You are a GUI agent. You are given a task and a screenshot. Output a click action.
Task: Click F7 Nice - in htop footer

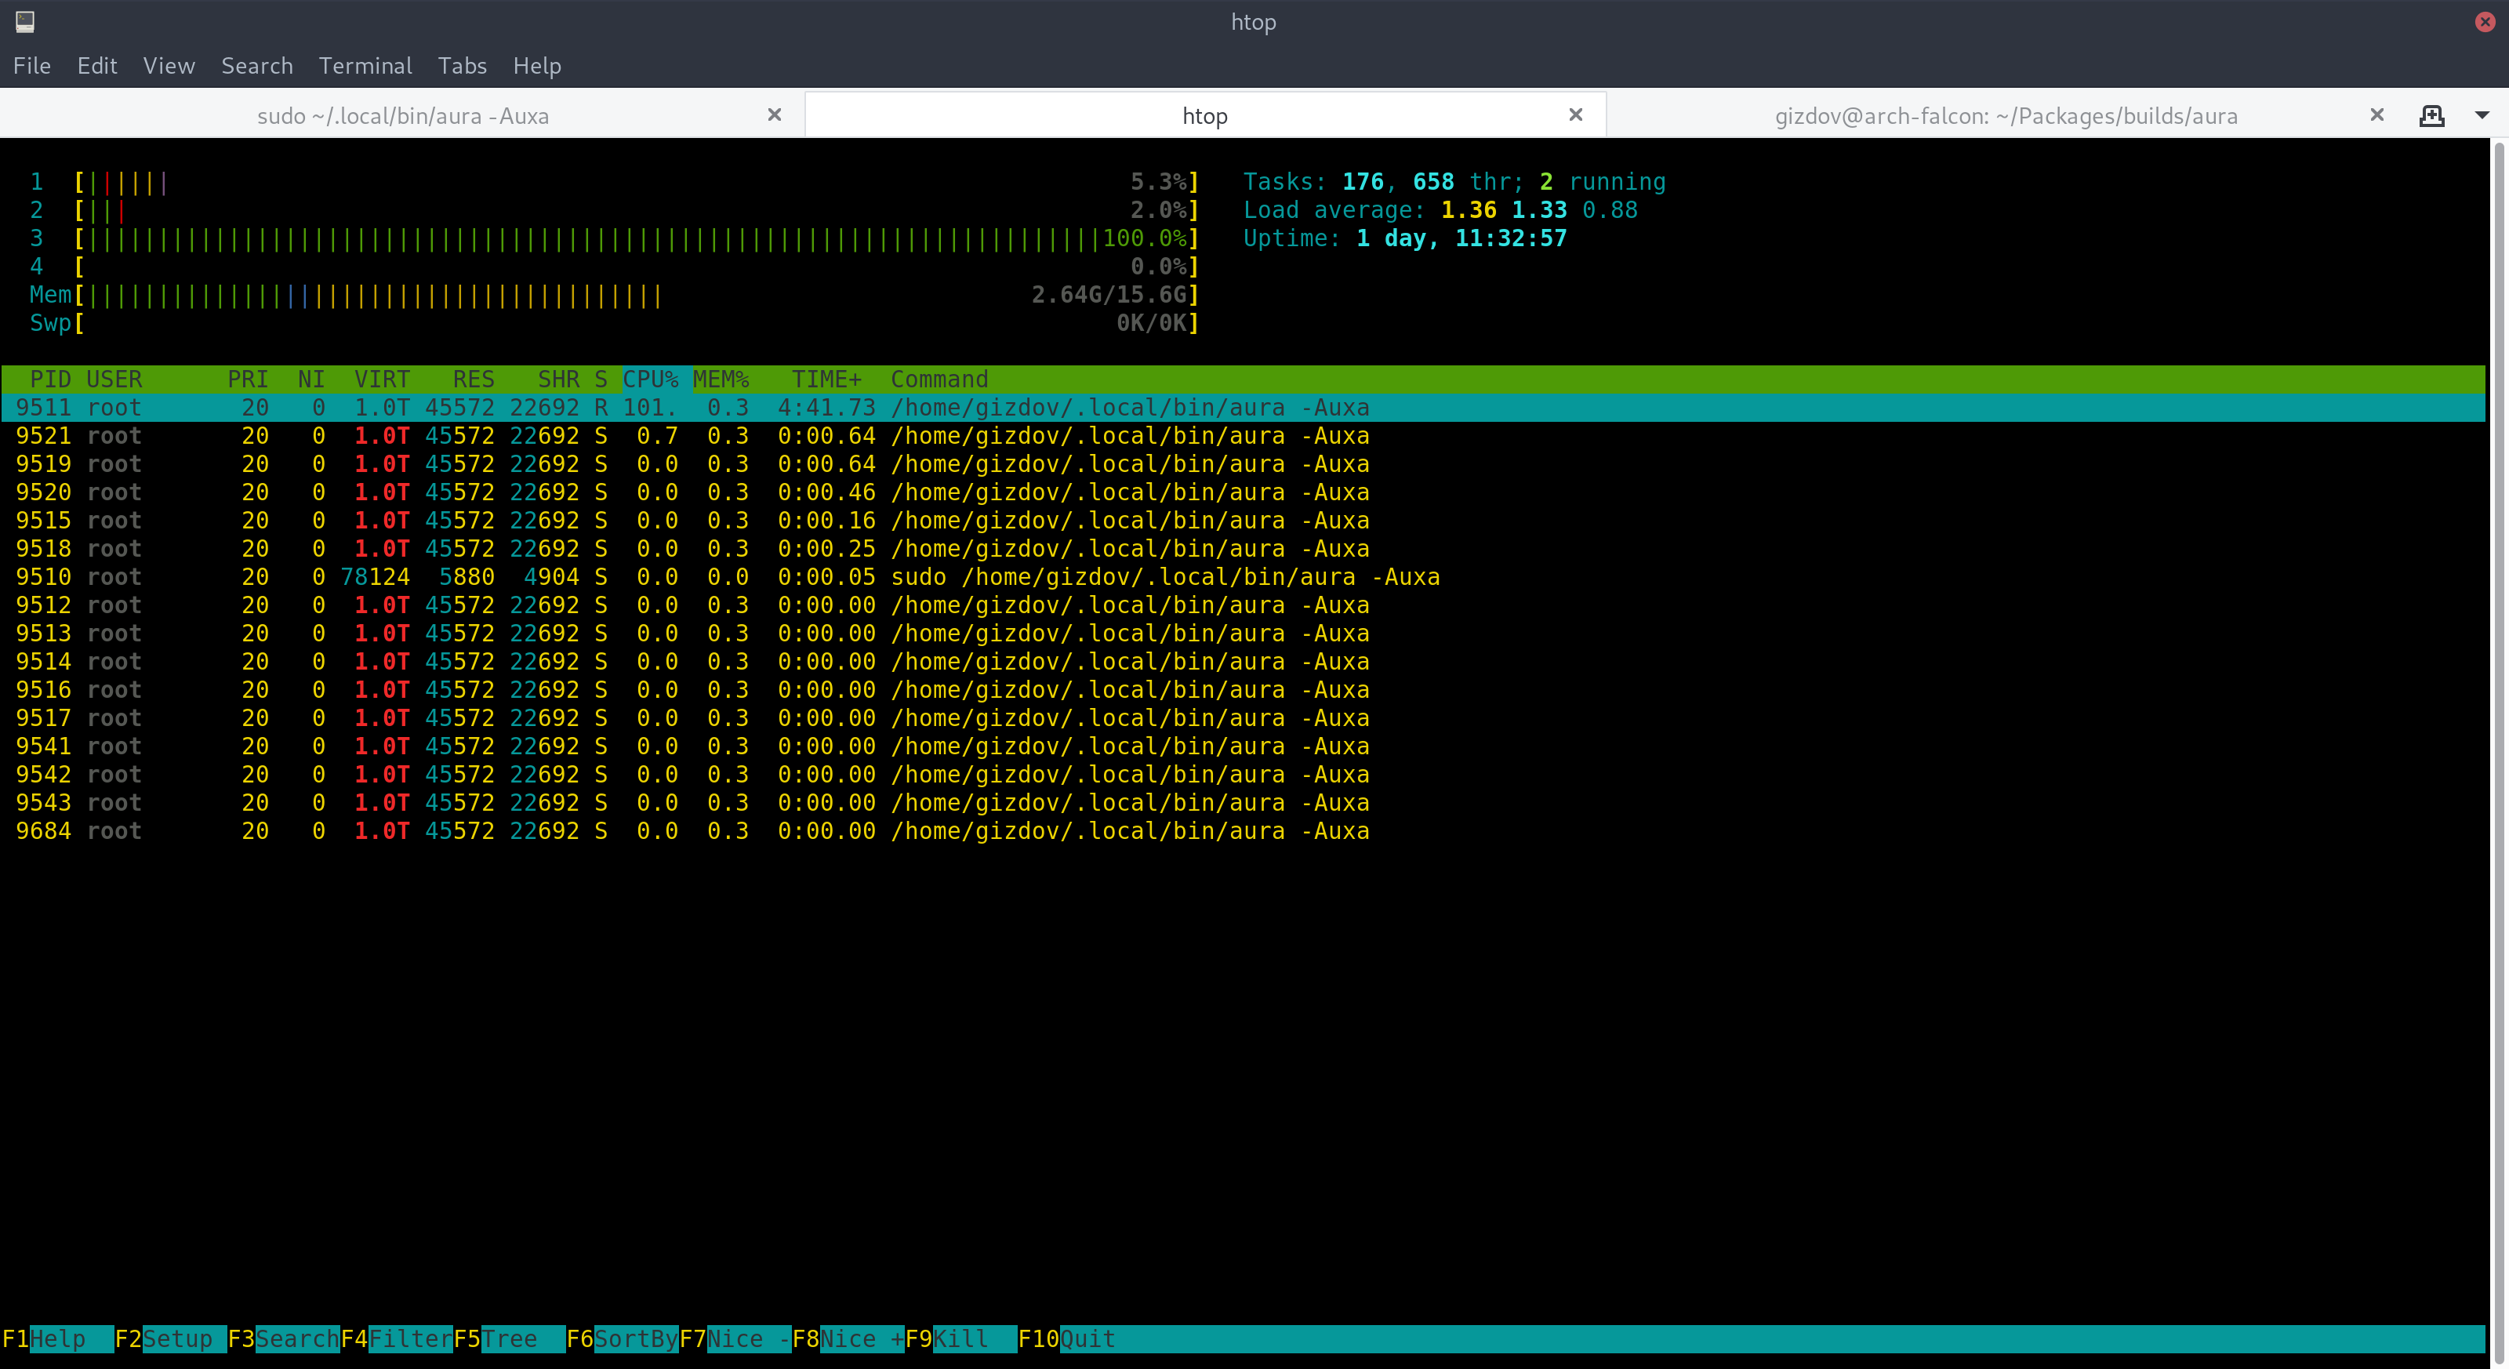735,1339
